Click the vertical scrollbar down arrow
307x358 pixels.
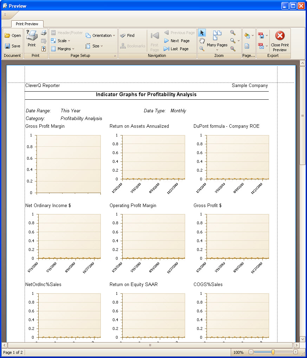point(303,339)
